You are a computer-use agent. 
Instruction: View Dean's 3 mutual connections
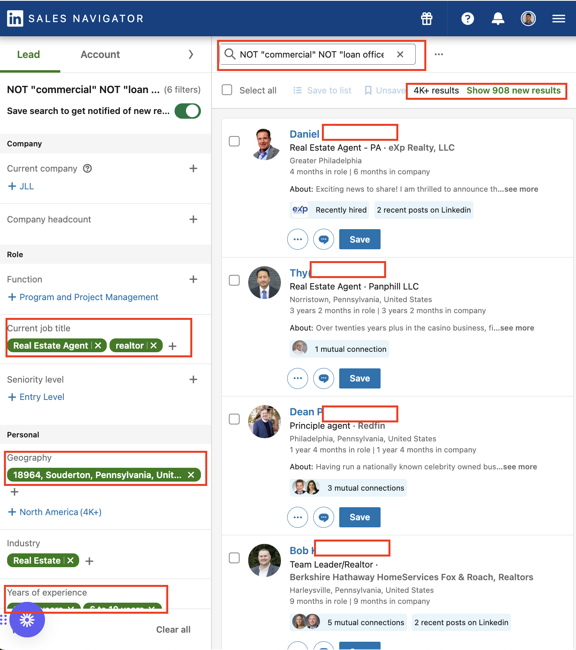(x=348, y=488)
